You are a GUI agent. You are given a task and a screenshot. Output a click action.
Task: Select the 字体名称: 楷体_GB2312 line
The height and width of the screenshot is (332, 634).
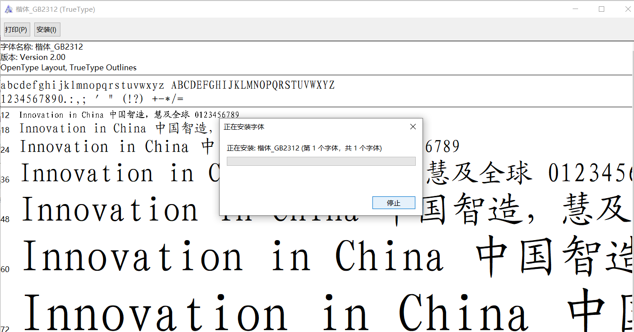coord(42,47)
